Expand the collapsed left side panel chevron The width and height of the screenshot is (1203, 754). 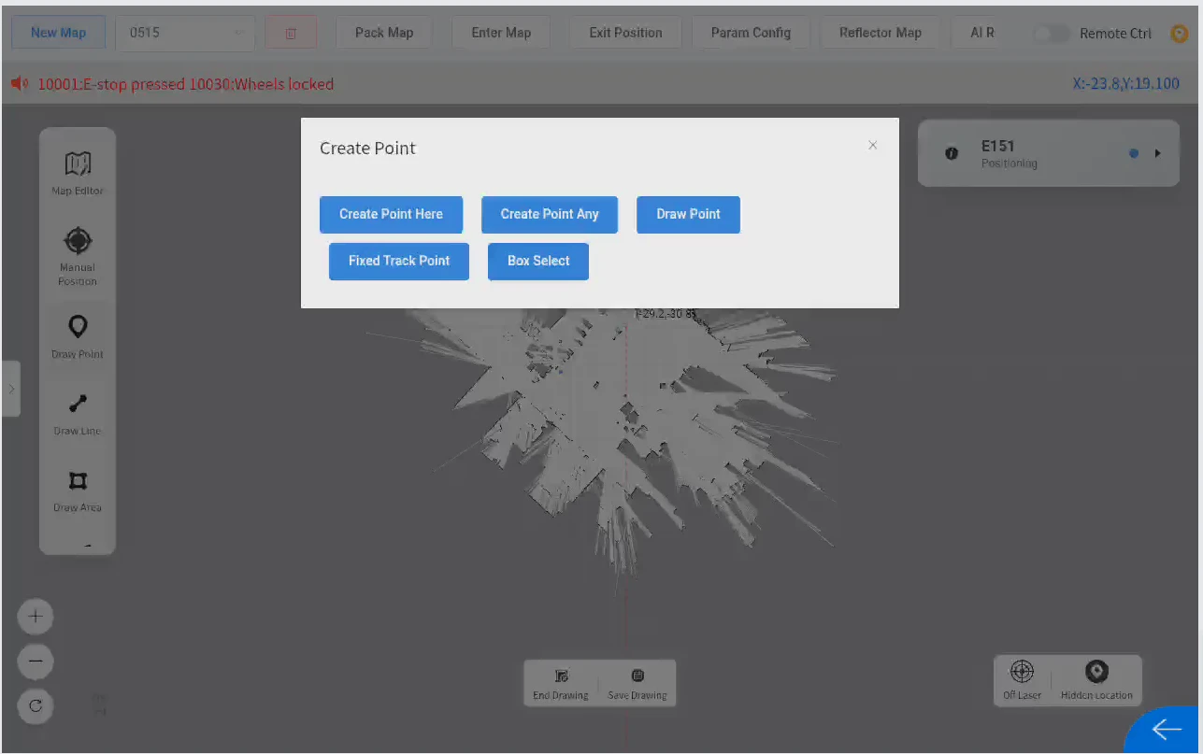click(10, 389)
